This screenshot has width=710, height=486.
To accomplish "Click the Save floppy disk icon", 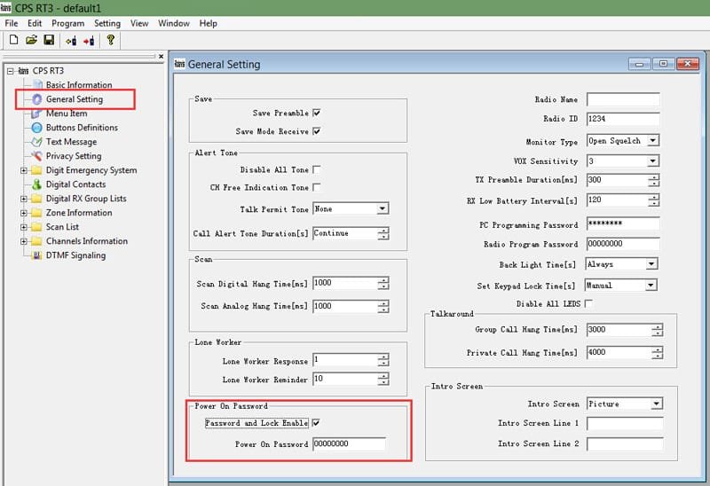I will coord(49,40).
